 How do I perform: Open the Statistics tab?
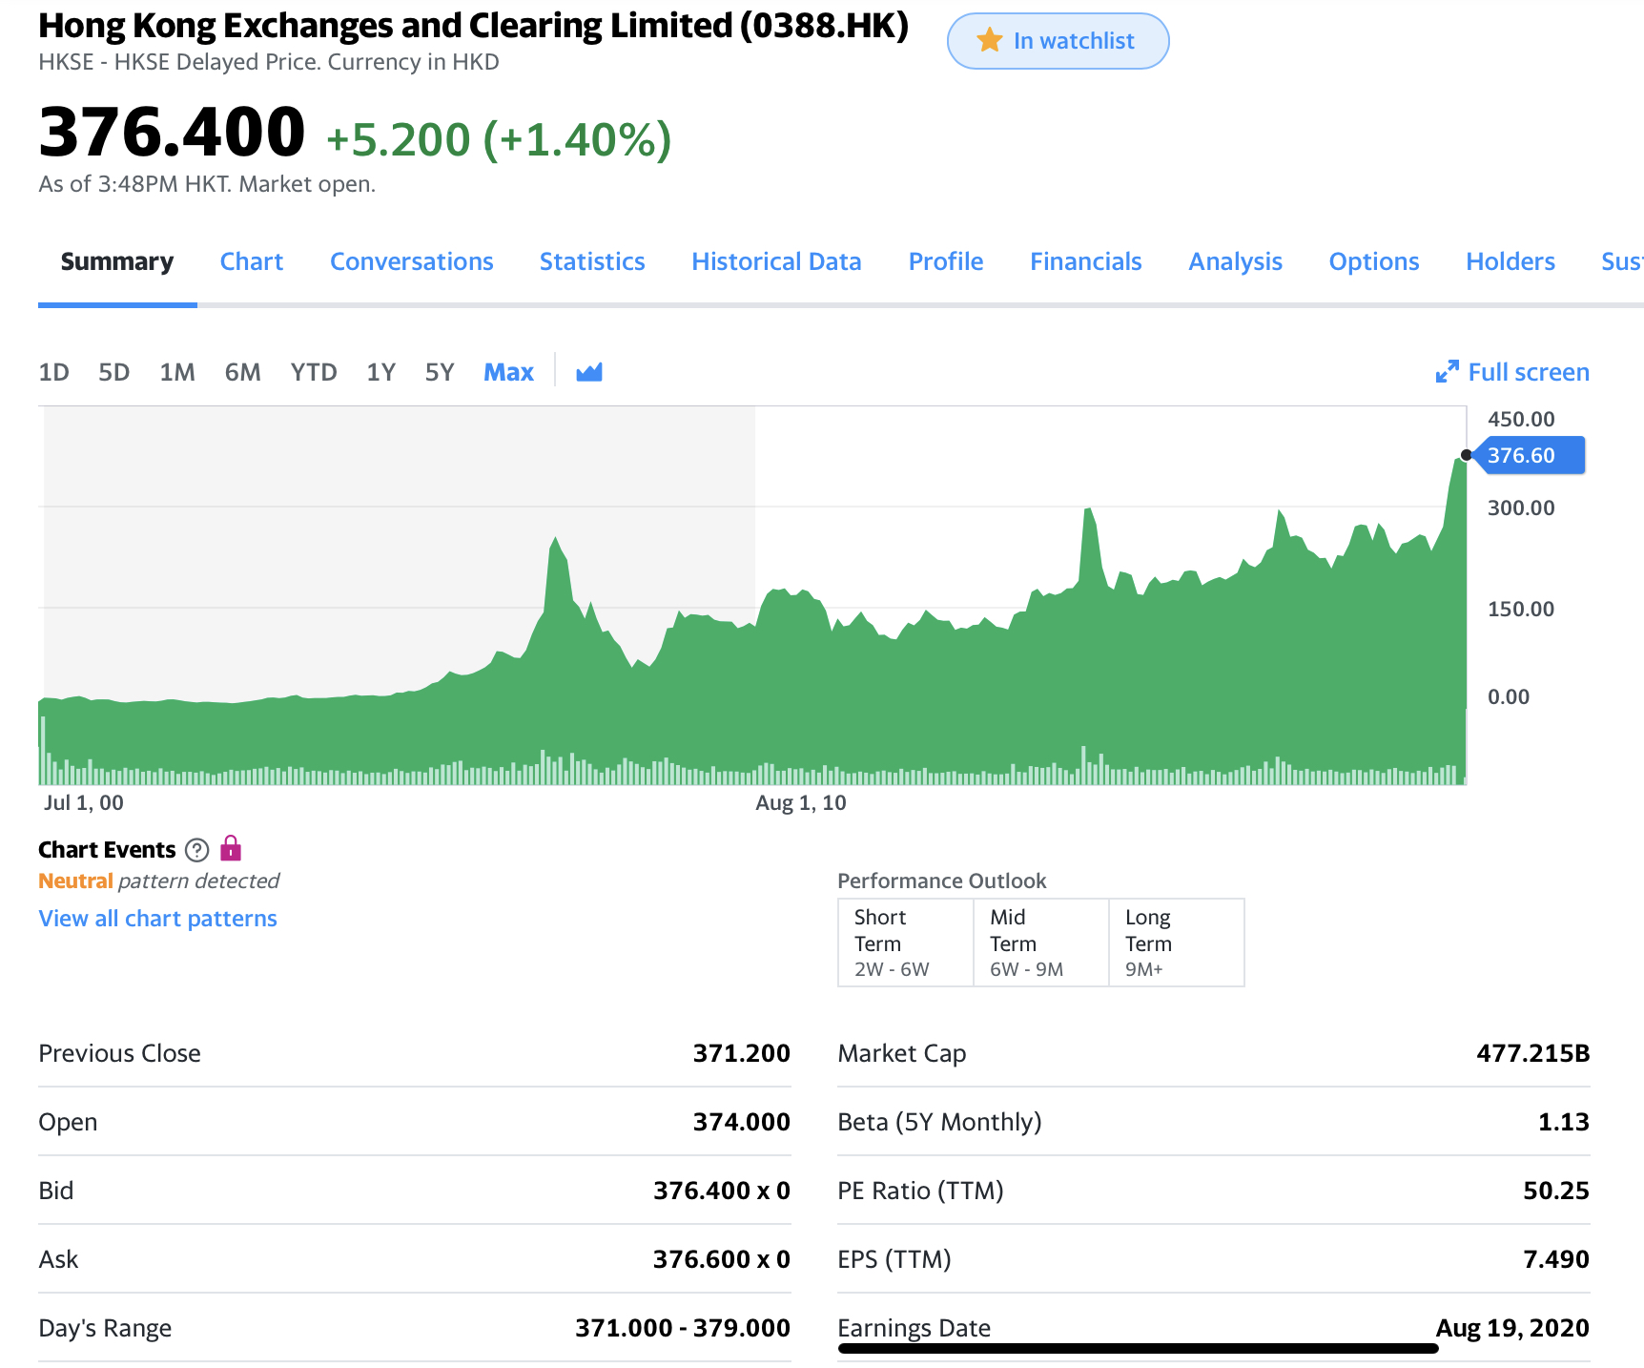pos(591,261)
